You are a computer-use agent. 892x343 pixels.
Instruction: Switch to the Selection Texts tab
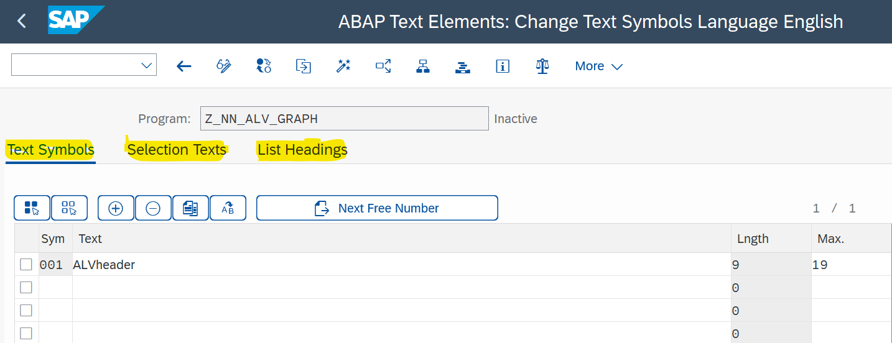(x=177, y=150)
